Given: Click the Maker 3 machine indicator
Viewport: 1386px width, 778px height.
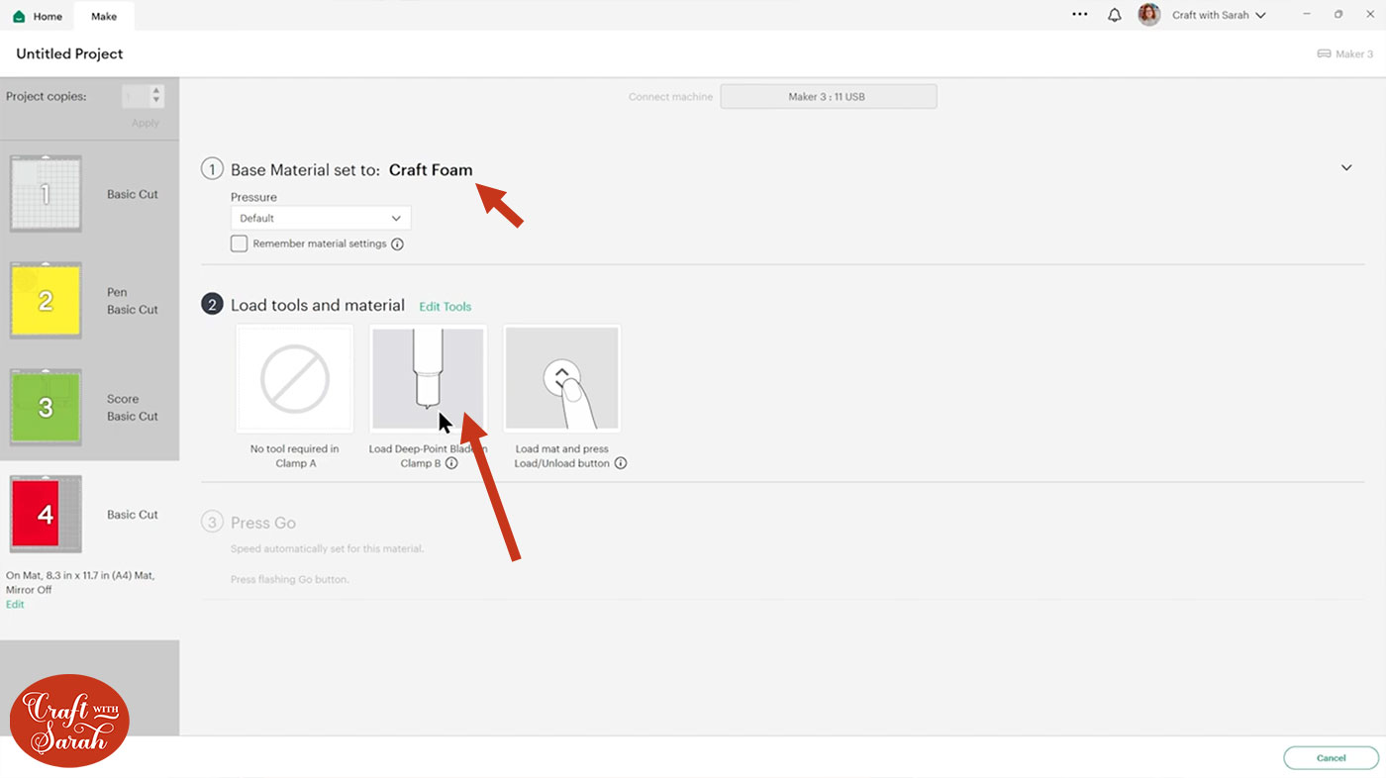Looking at the screenshot, I should tap(1344, 53).
